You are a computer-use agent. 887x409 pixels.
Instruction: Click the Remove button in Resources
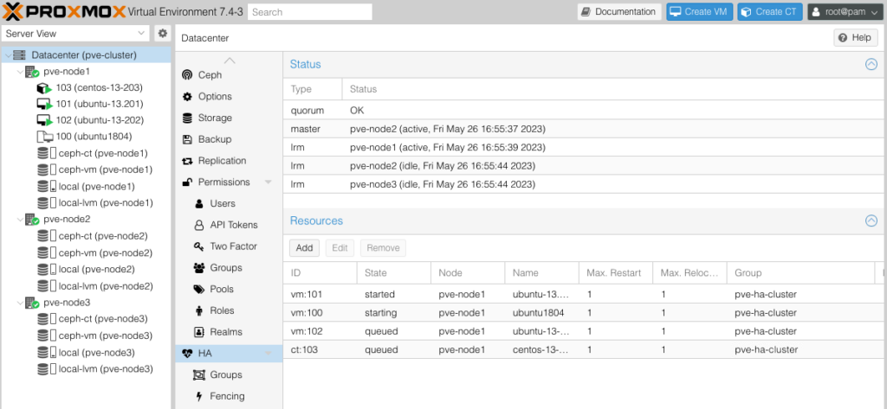click(383, 248)
